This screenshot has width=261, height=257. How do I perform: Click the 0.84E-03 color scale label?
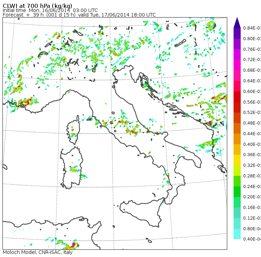252,28
